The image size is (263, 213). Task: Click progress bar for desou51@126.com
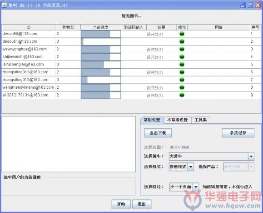[x=101, y=41]
